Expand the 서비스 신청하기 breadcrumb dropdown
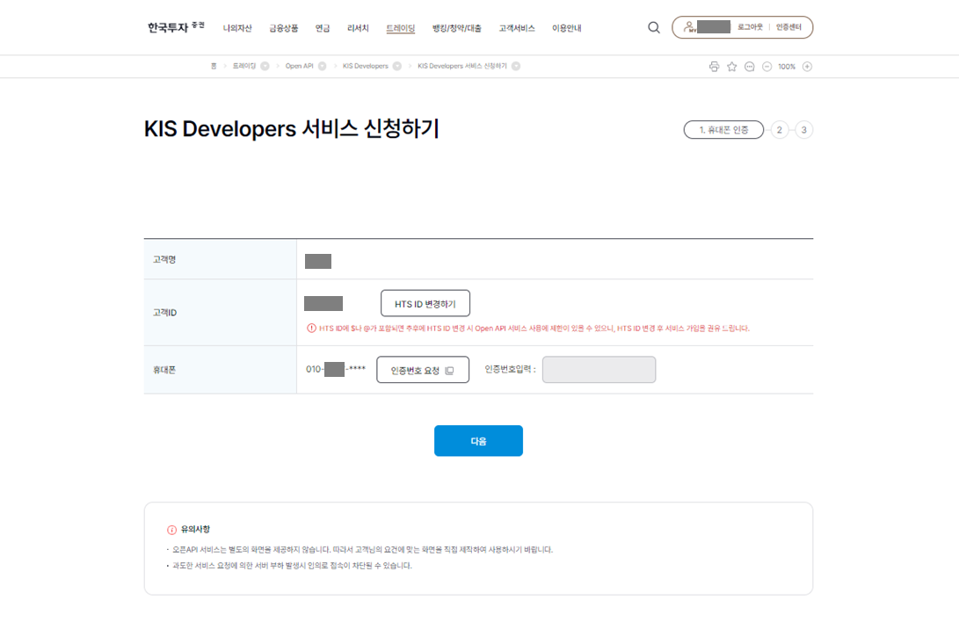 tap(516, 66)
